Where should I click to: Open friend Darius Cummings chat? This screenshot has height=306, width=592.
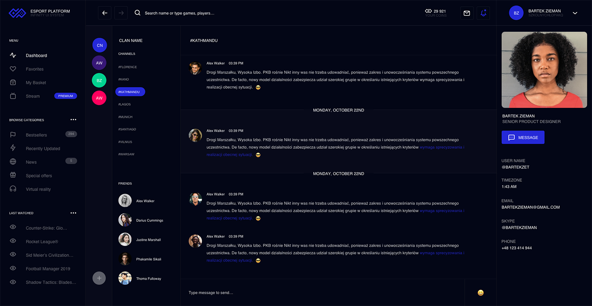click(149, 220)
